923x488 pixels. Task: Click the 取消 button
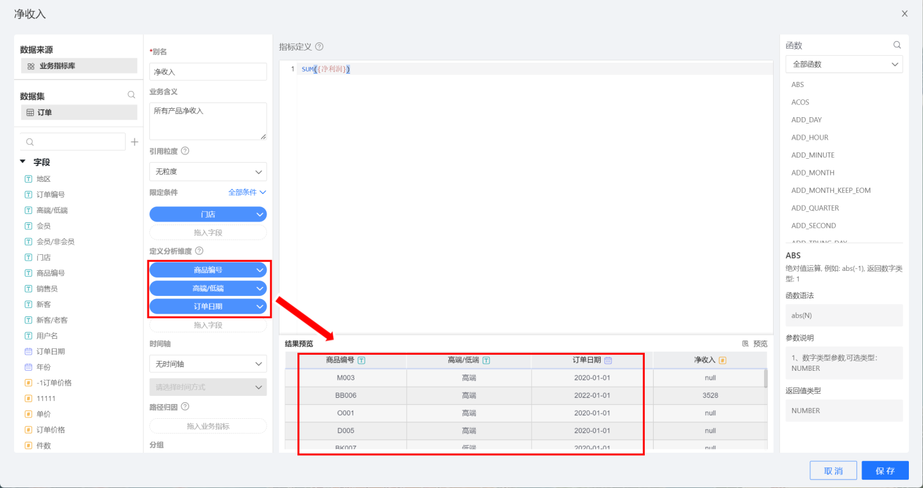(x=833, y=471)
